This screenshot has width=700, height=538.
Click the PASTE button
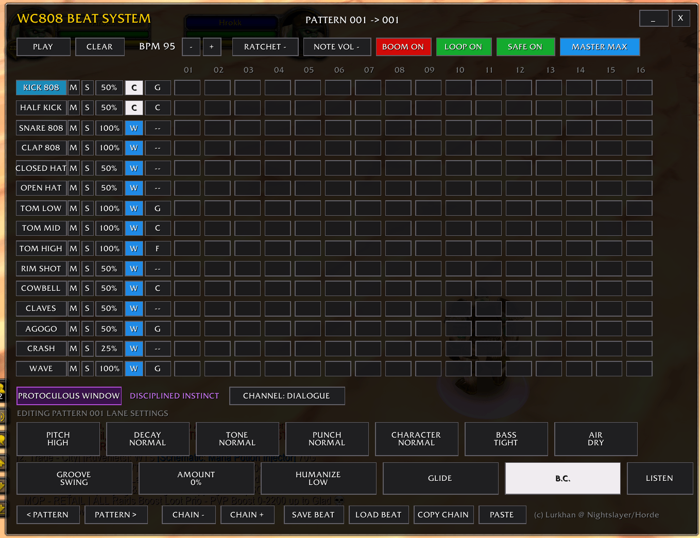point(502,515)
